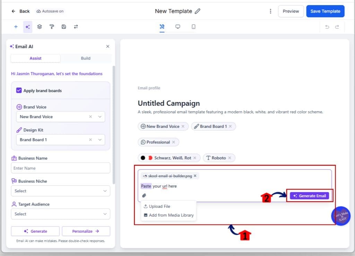The image size is (355, 256).
Task: Switch to the Build tab
Action: click(x=86, y=58)
